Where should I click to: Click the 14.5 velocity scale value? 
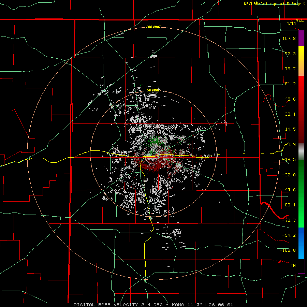290,129
